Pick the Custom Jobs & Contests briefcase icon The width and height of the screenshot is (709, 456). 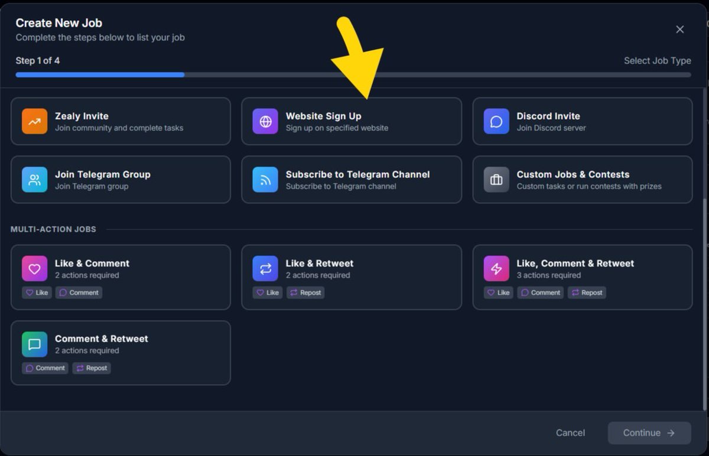(x=496, y=180)
